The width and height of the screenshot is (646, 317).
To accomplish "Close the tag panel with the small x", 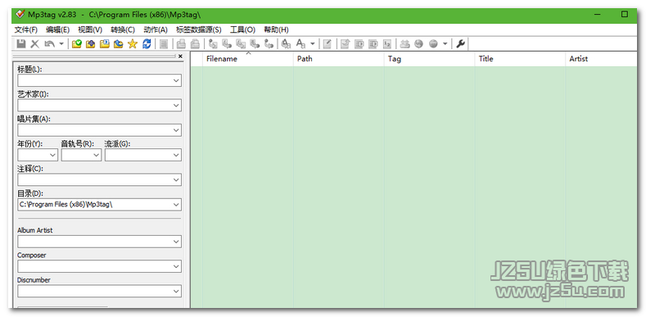I will point(180,56).
